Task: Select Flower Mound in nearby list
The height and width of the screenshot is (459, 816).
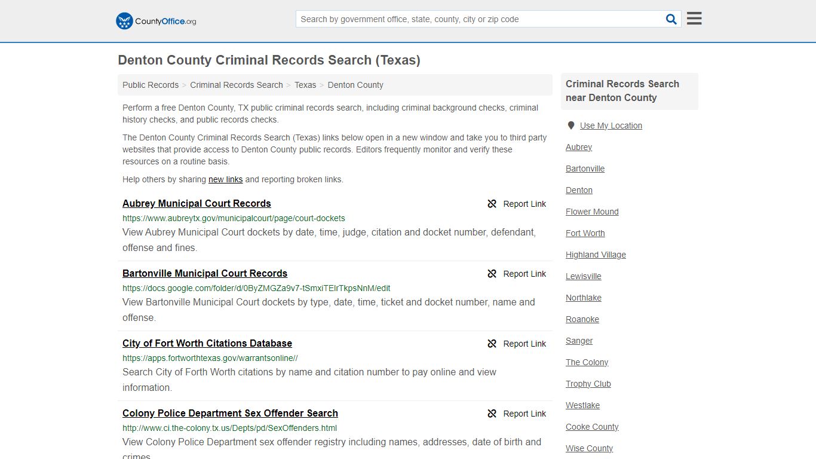Action: coord(592,212)
